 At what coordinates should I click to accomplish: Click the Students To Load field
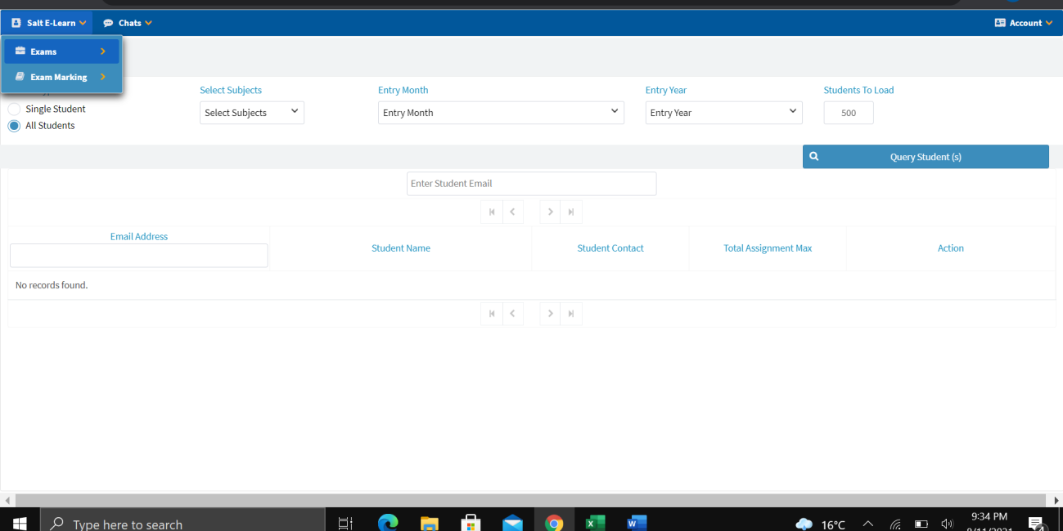(848, 113)
